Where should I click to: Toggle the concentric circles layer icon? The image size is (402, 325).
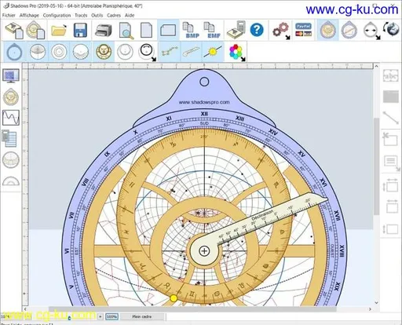click(59, 52)
